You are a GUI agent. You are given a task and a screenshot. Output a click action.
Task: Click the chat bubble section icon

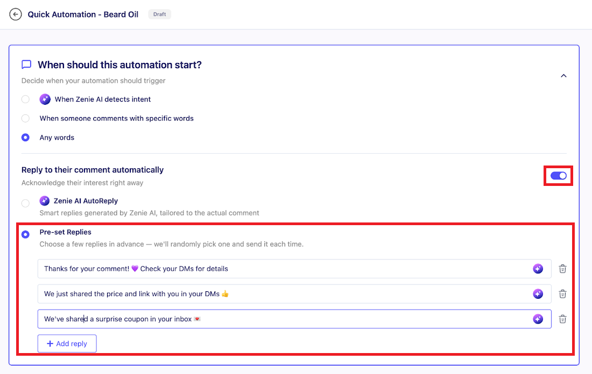click(26, 65)
